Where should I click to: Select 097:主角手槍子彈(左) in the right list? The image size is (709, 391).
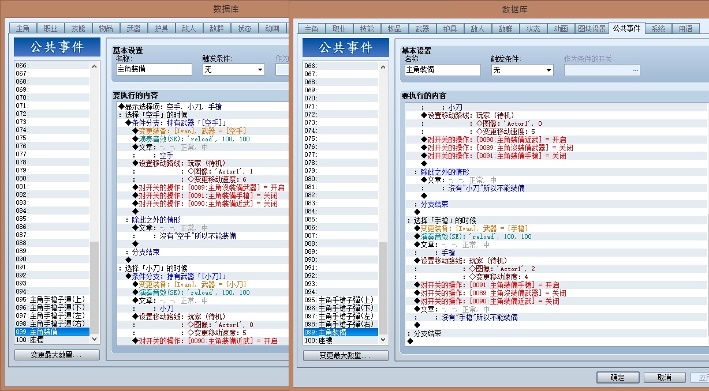[341, 316]
